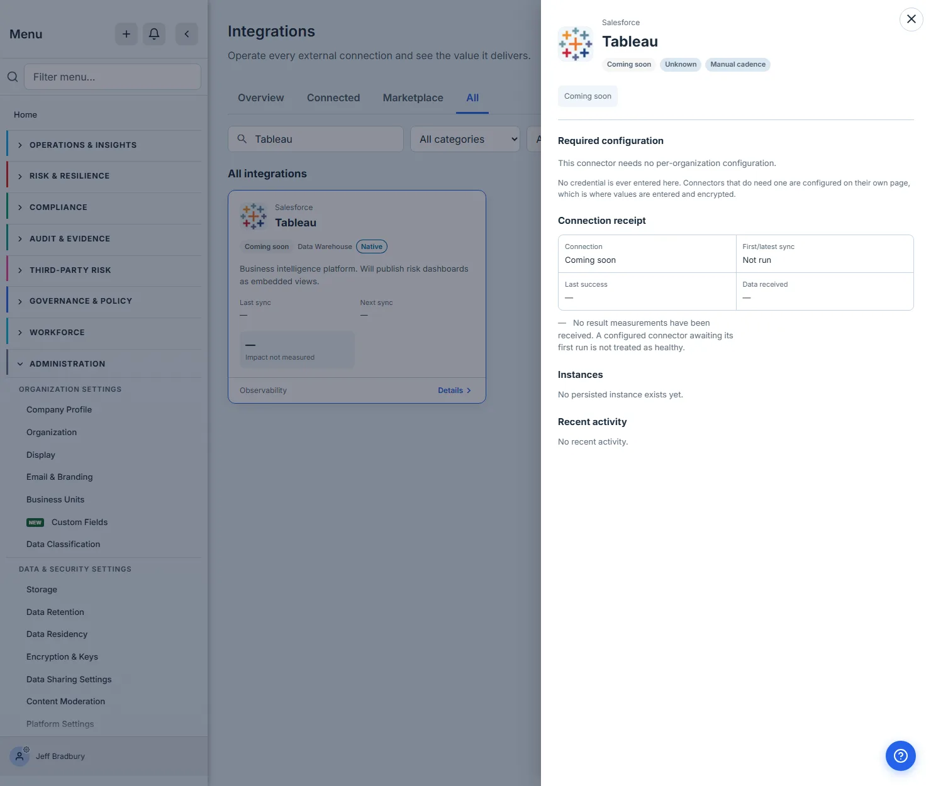Expand the Compliance section

[x=104, y=208]
